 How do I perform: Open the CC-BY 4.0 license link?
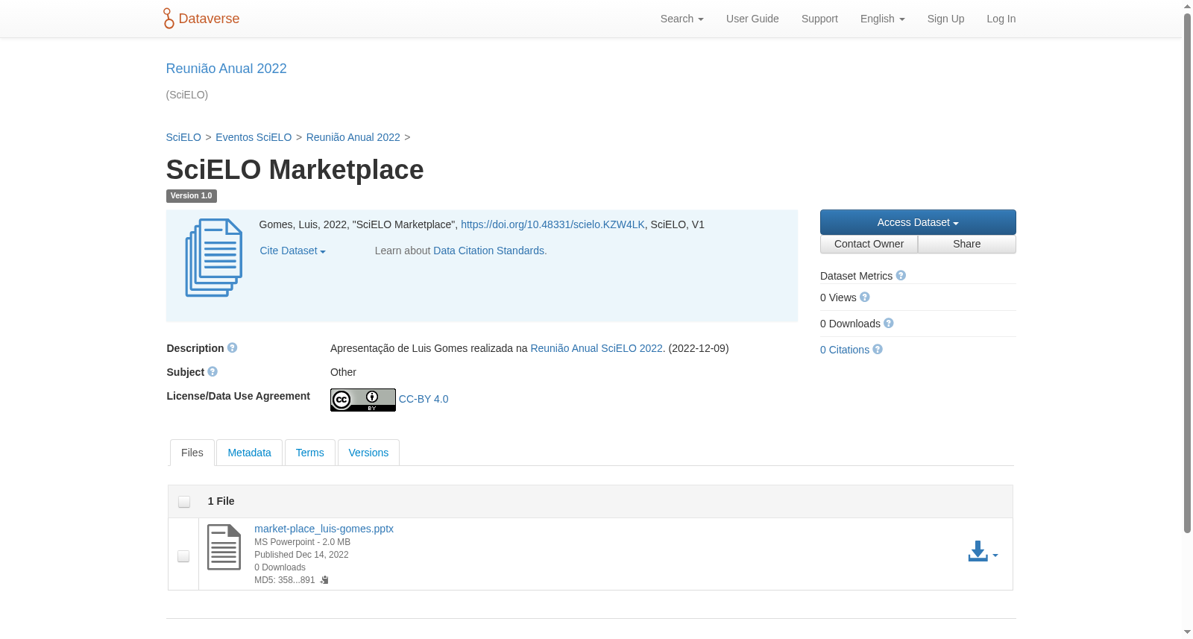coord(424,399)
